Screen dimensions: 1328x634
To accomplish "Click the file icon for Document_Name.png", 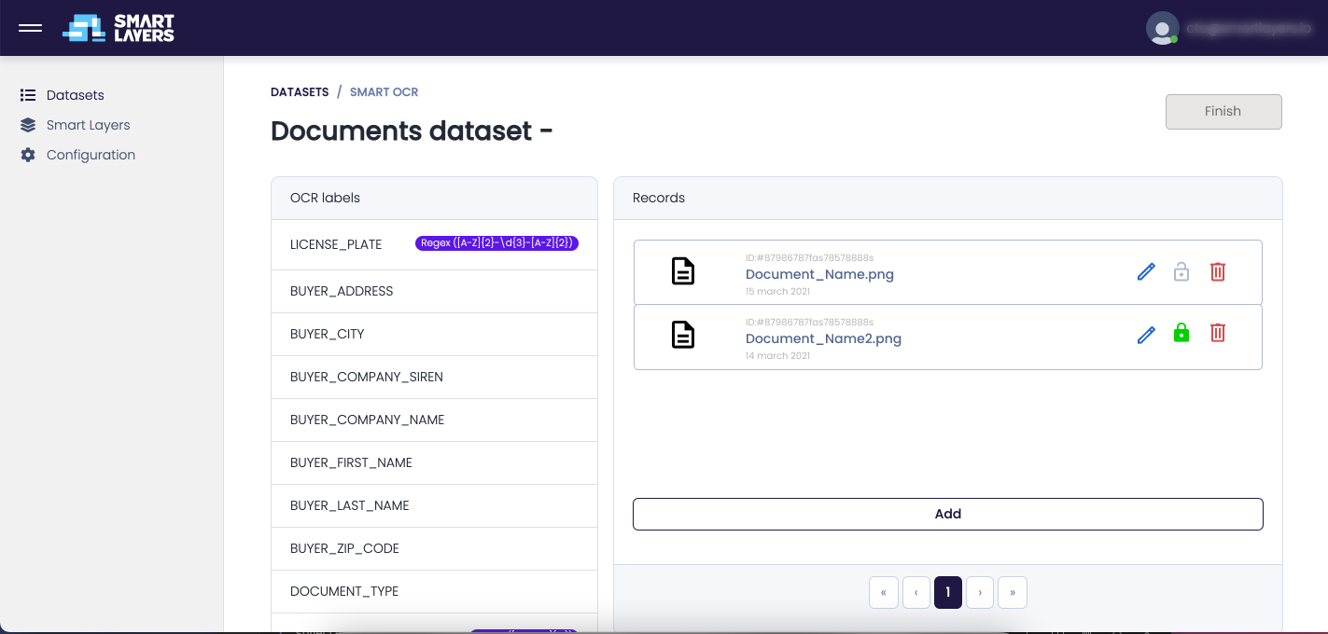I will point(683,272).
